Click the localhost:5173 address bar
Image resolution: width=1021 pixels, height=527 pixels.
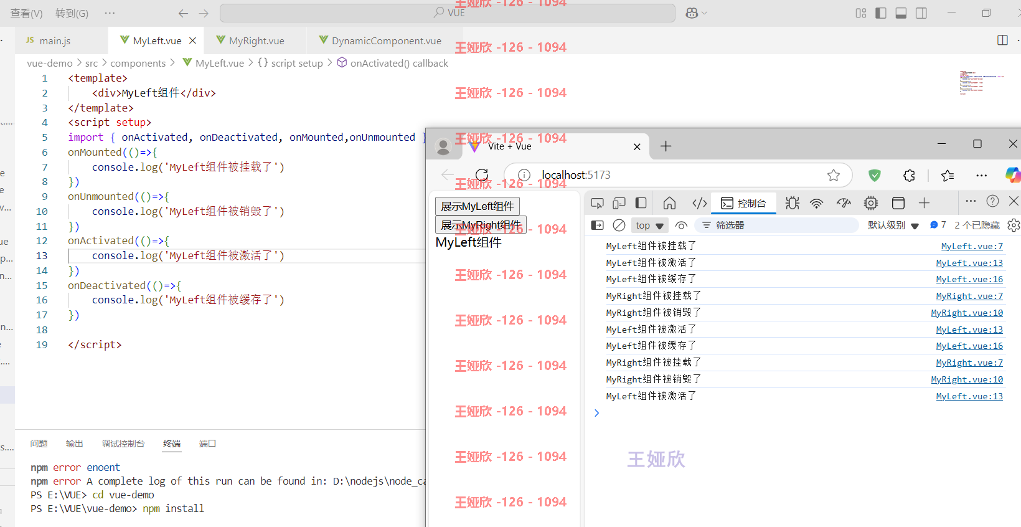point(677,175)
